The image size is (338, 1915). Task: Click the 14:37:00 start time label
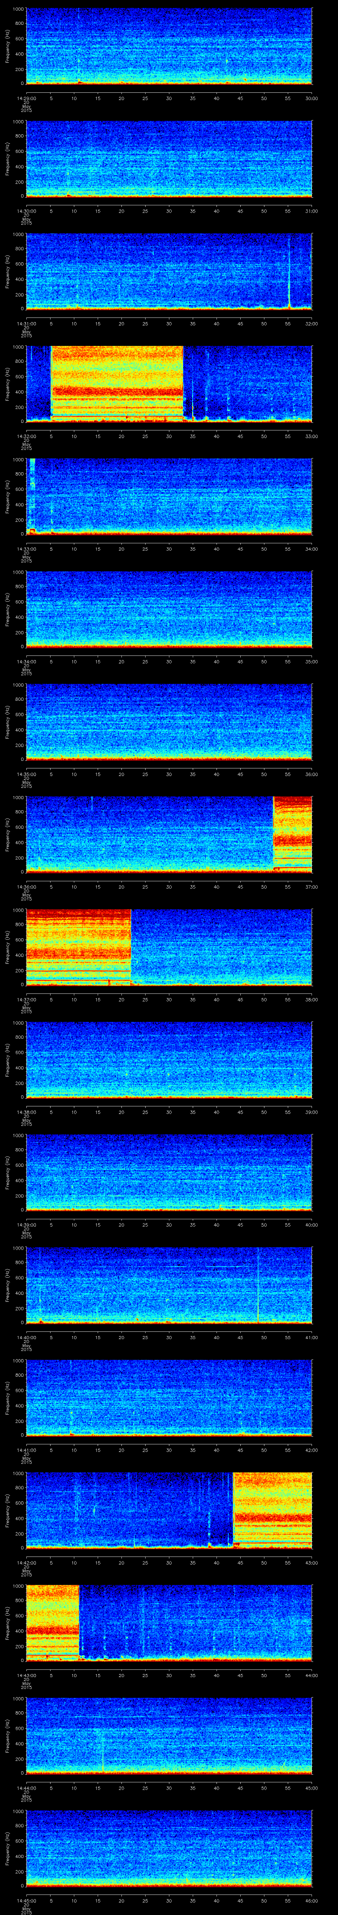(x=27, y=999)
